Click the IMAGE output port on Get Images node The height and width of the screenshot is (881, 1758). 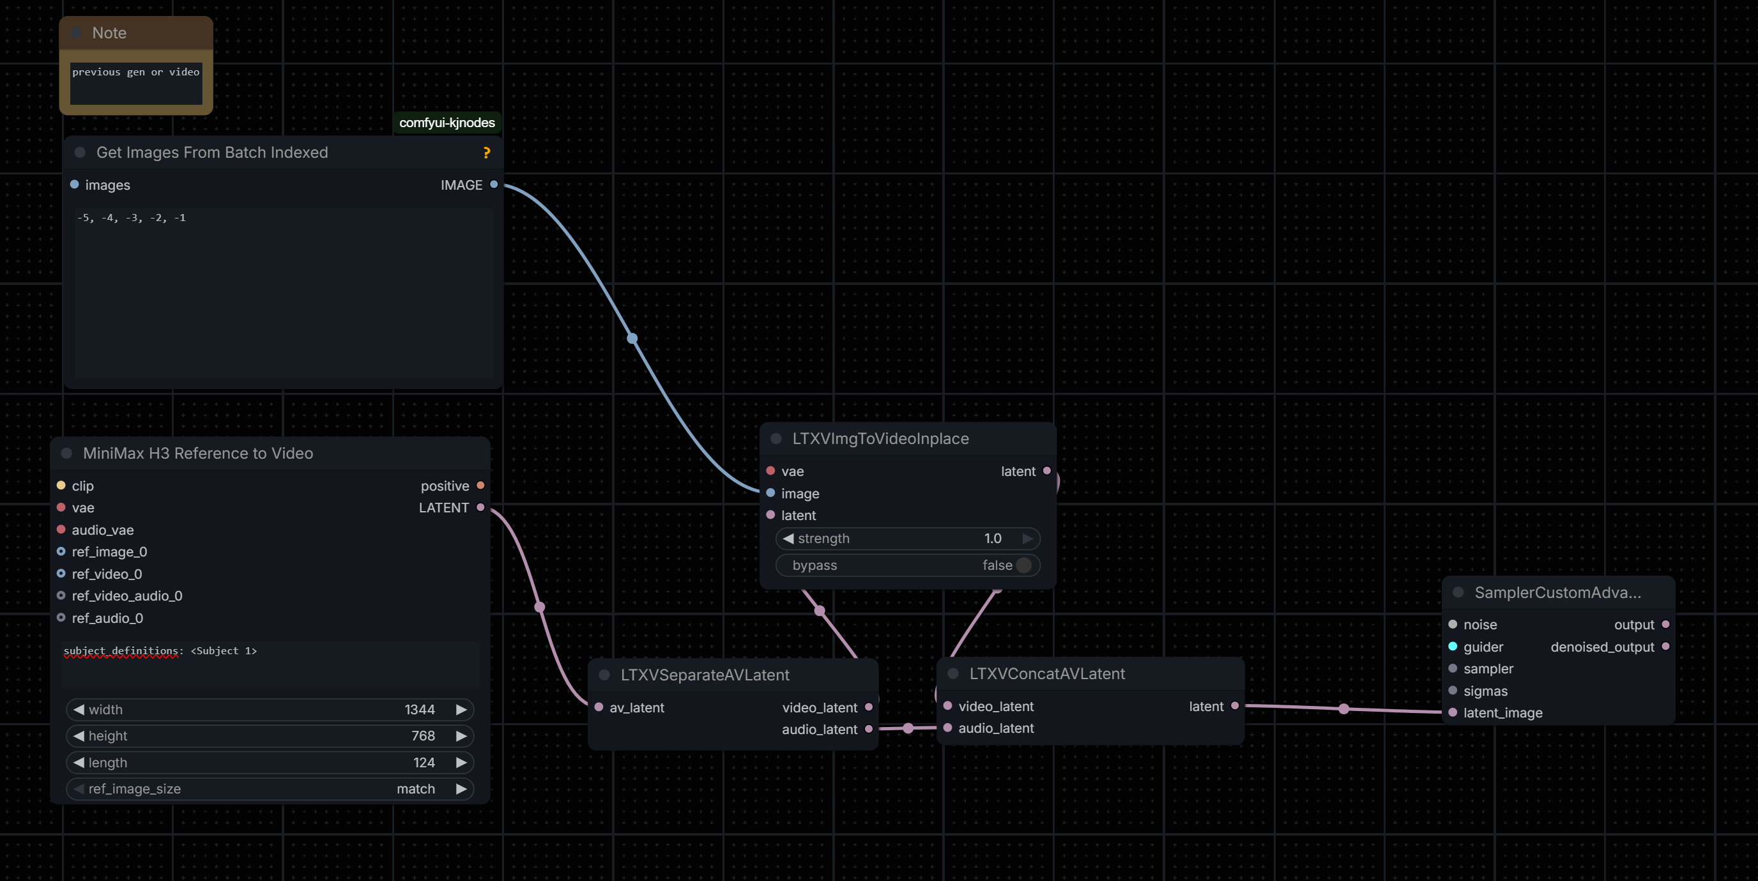[x=494, y=184]
